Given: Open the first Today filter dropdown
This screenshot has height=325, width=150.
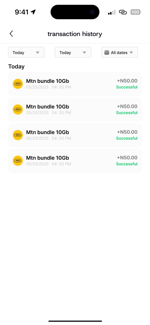Looking at the screenshot, I should tap(26, 52).
